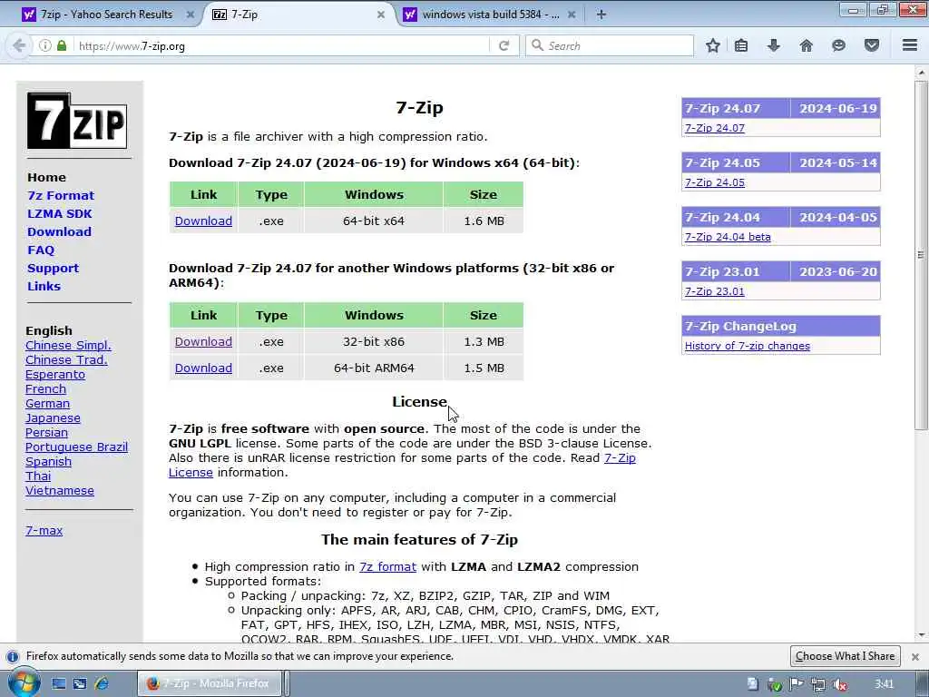This screenshot has height=697, width=929.
Task: Switch language to German
Action: pos(47,404)
